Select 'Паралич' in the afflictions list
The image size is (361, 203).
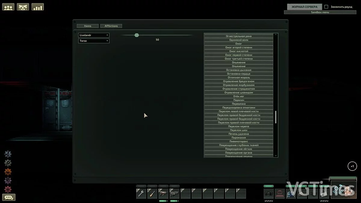pyautogui.click(x=239, y=100)
